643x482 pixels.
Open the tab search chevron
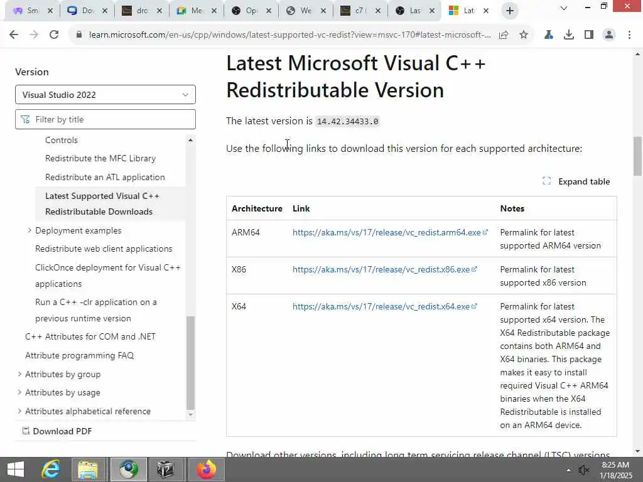564,8
